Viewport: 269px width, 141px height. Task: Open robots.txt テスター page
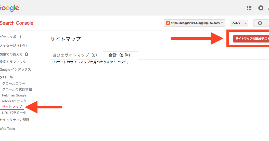click(x=16, y=101)
